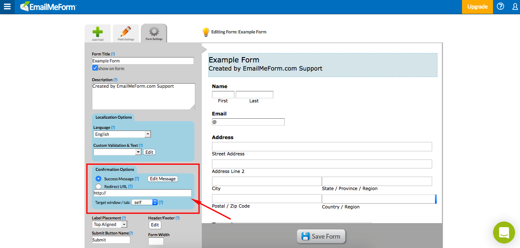Click the Language help link
The height and width of the screenshot is (248, 520).
(x=113, y=127)
